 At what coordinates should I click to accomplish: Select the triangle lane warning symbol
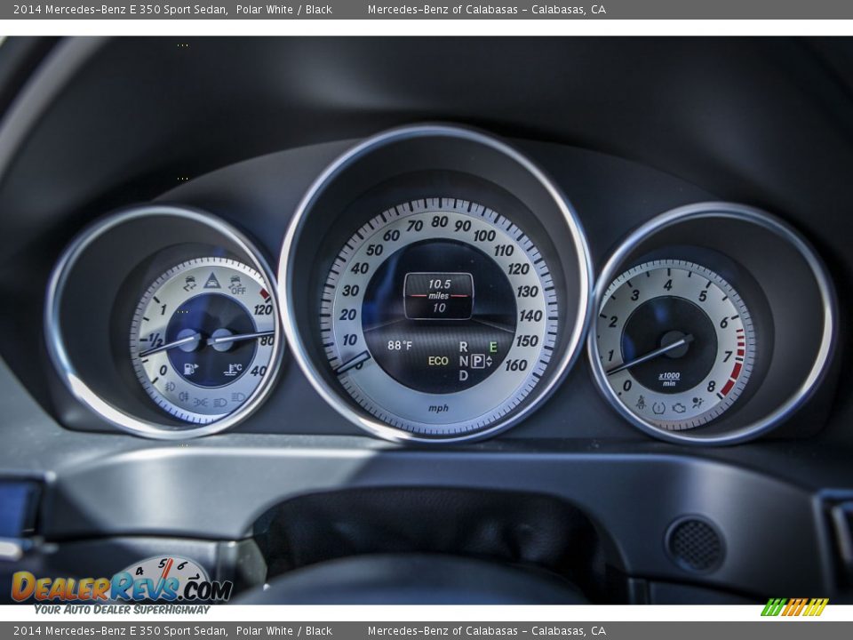point(211,280)
